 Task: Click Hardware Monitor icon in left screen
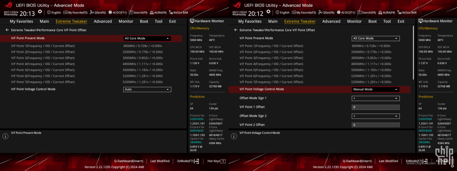click(192, 21)
